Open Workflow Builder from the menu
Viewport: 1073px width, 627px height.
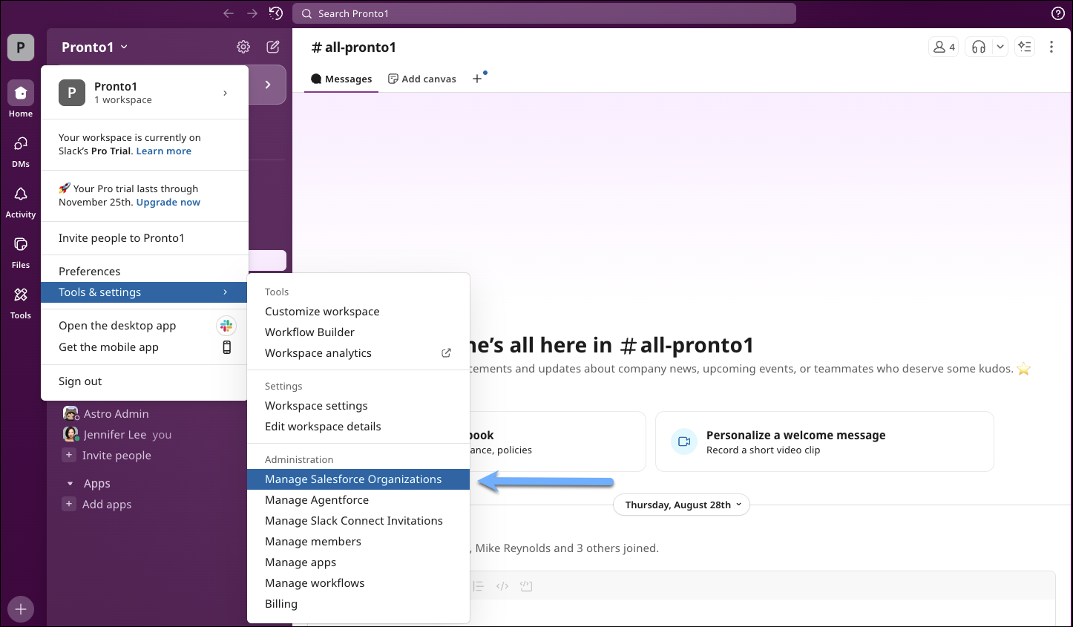coord(309,332)
